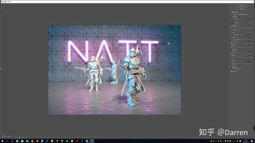Open the preview zoom percentage dropdown

tap(12, 137)
